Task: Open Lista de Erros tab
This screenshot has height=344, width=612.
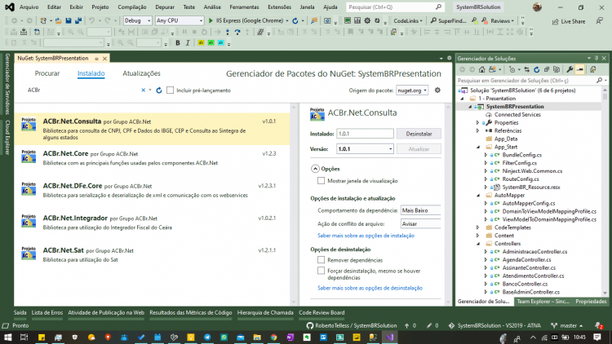Action: click(47, 312)
